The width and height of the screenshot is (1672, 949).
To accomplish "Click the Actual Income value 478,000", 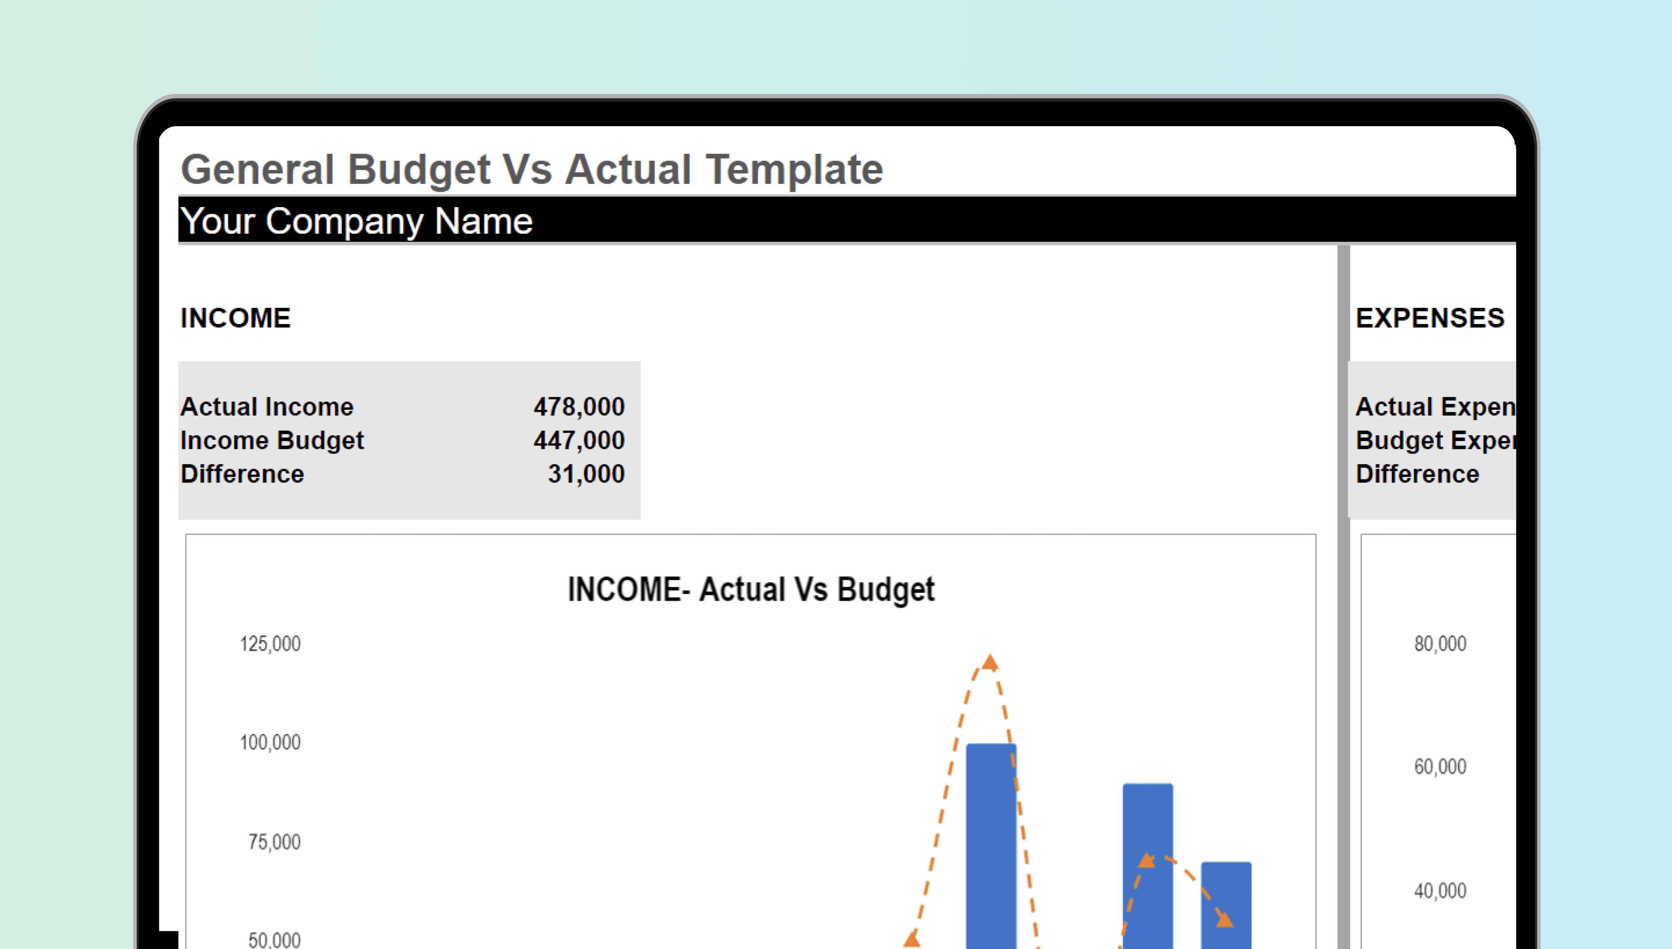I will point(579,407).
